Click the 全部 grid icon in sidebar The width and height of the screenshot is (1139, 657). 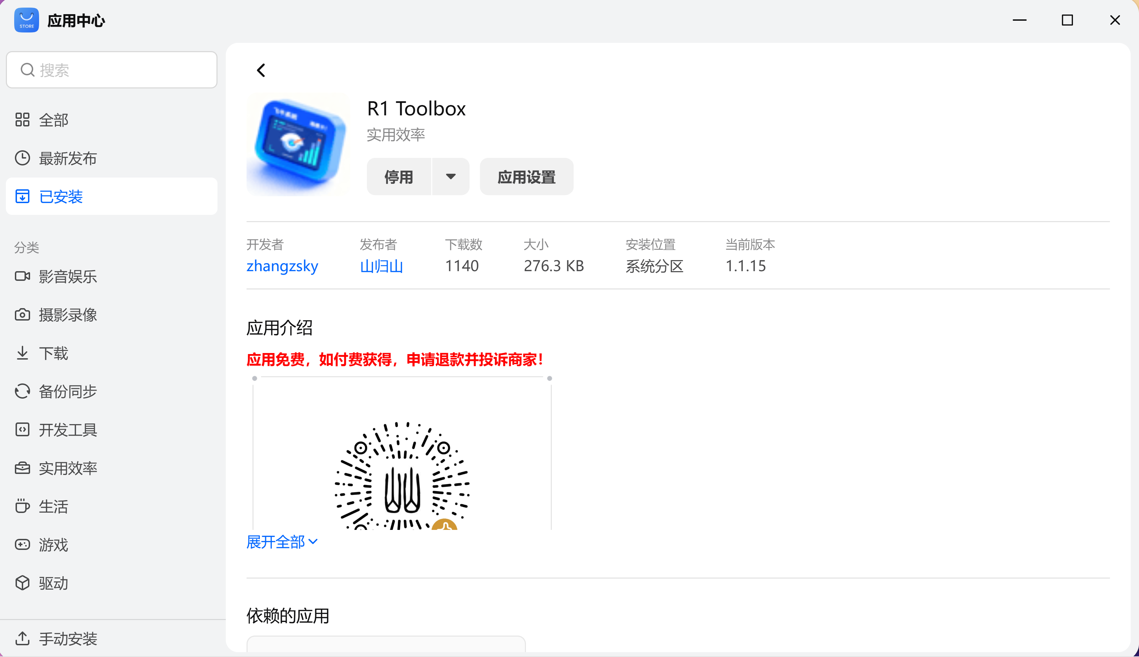tap(22, 120)
